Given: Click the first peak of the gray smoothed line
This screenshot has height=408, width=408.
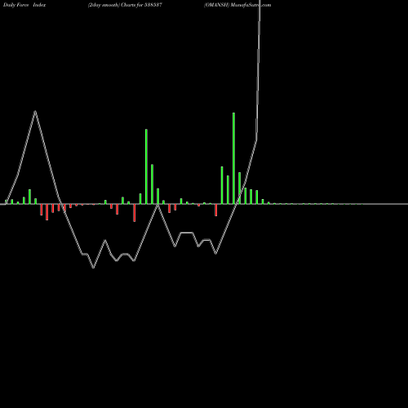Looking at the screenshot, I should pyautogui.click(x=35, y=111).
